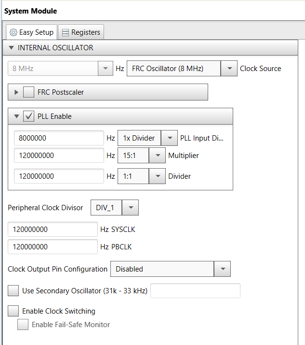Collapse the INTERNAL OSCILLATOR section
The width and height of the screenshot is (305, 345).
(x=11, y=48)
